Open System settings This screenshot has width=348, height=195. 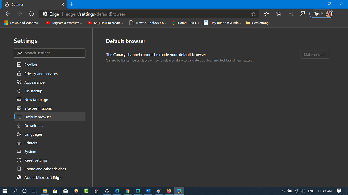(49, 152)
